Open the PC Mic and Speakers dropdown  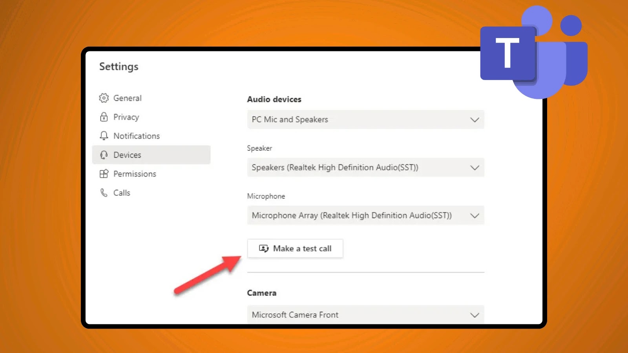[365, 120]
